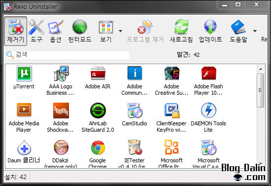Click the Revo Uninstaller title bar icon
271x186 pixels.
[7, 7]
